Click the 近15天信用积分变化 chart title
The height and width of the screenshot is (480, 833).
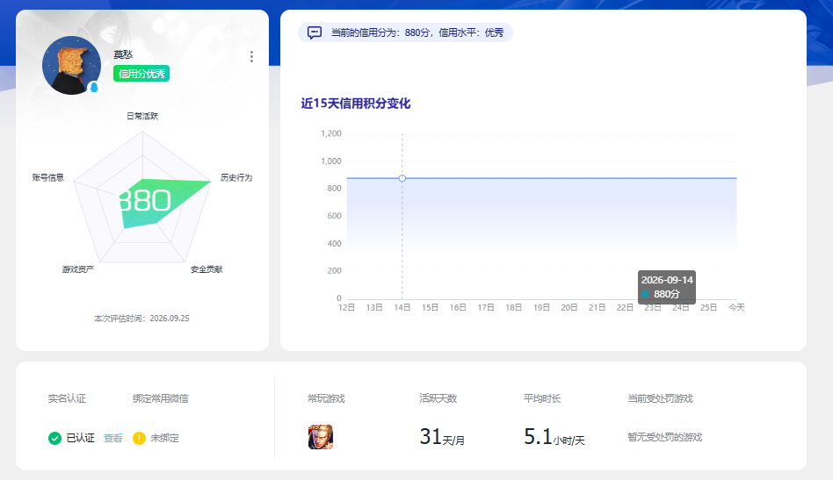click(x=355, y=103)
